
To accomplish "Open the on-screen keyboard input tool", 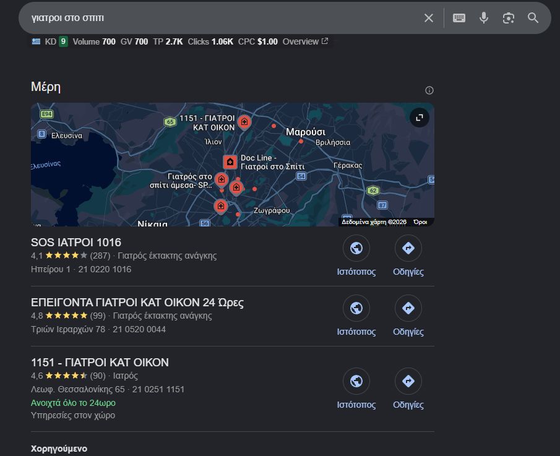I will point(459,18).
